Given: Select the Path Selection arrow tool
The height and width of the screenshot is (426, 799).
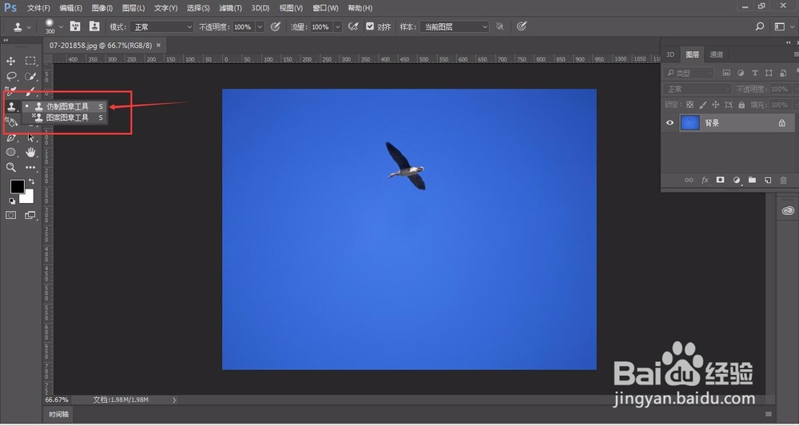Looking at the screenshot, I should (x=30, y=137).
